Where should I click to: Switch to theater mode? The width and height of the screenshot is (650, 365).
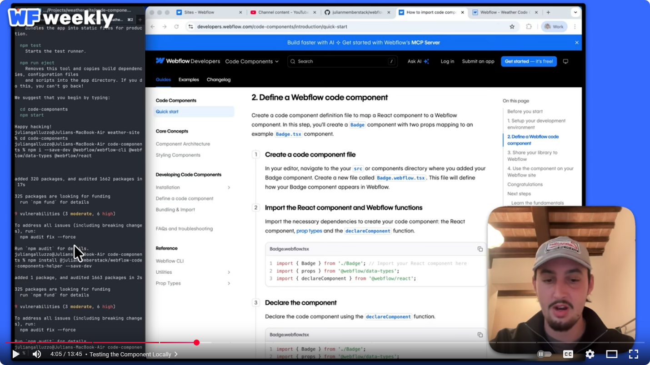click(612, 354)
